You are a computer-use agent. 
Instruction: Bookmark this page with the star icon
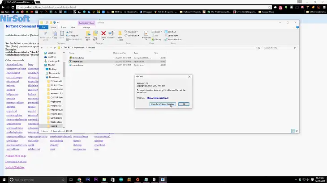point(270,7)
